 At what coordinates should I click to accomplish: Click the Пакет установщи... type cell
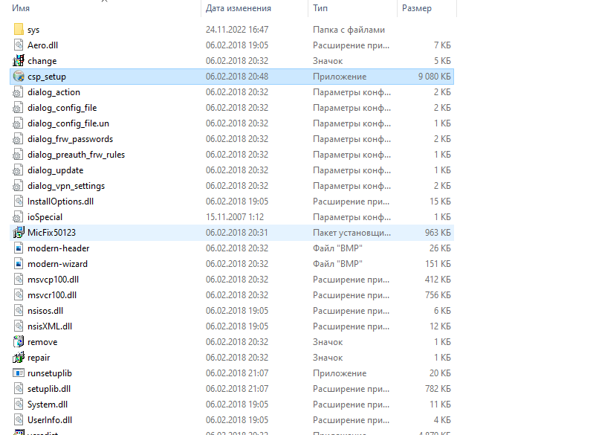[x=352, y=233]
